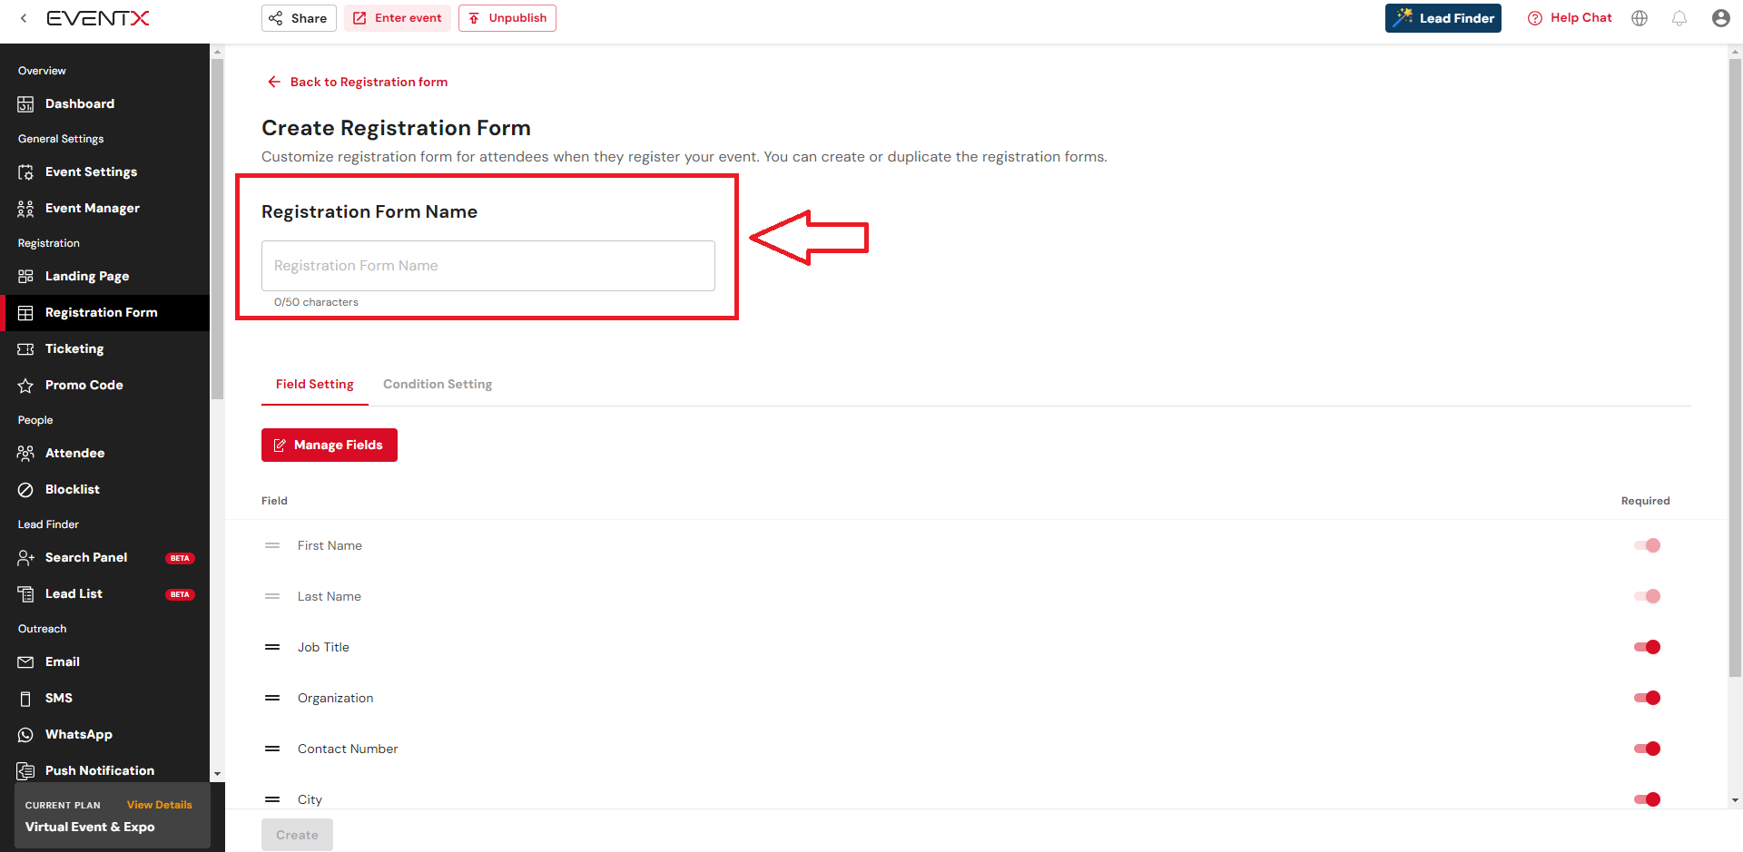The image size is (1743, 852).
Task: Toggle Contact Number required switch
Action: (1647, 749)
